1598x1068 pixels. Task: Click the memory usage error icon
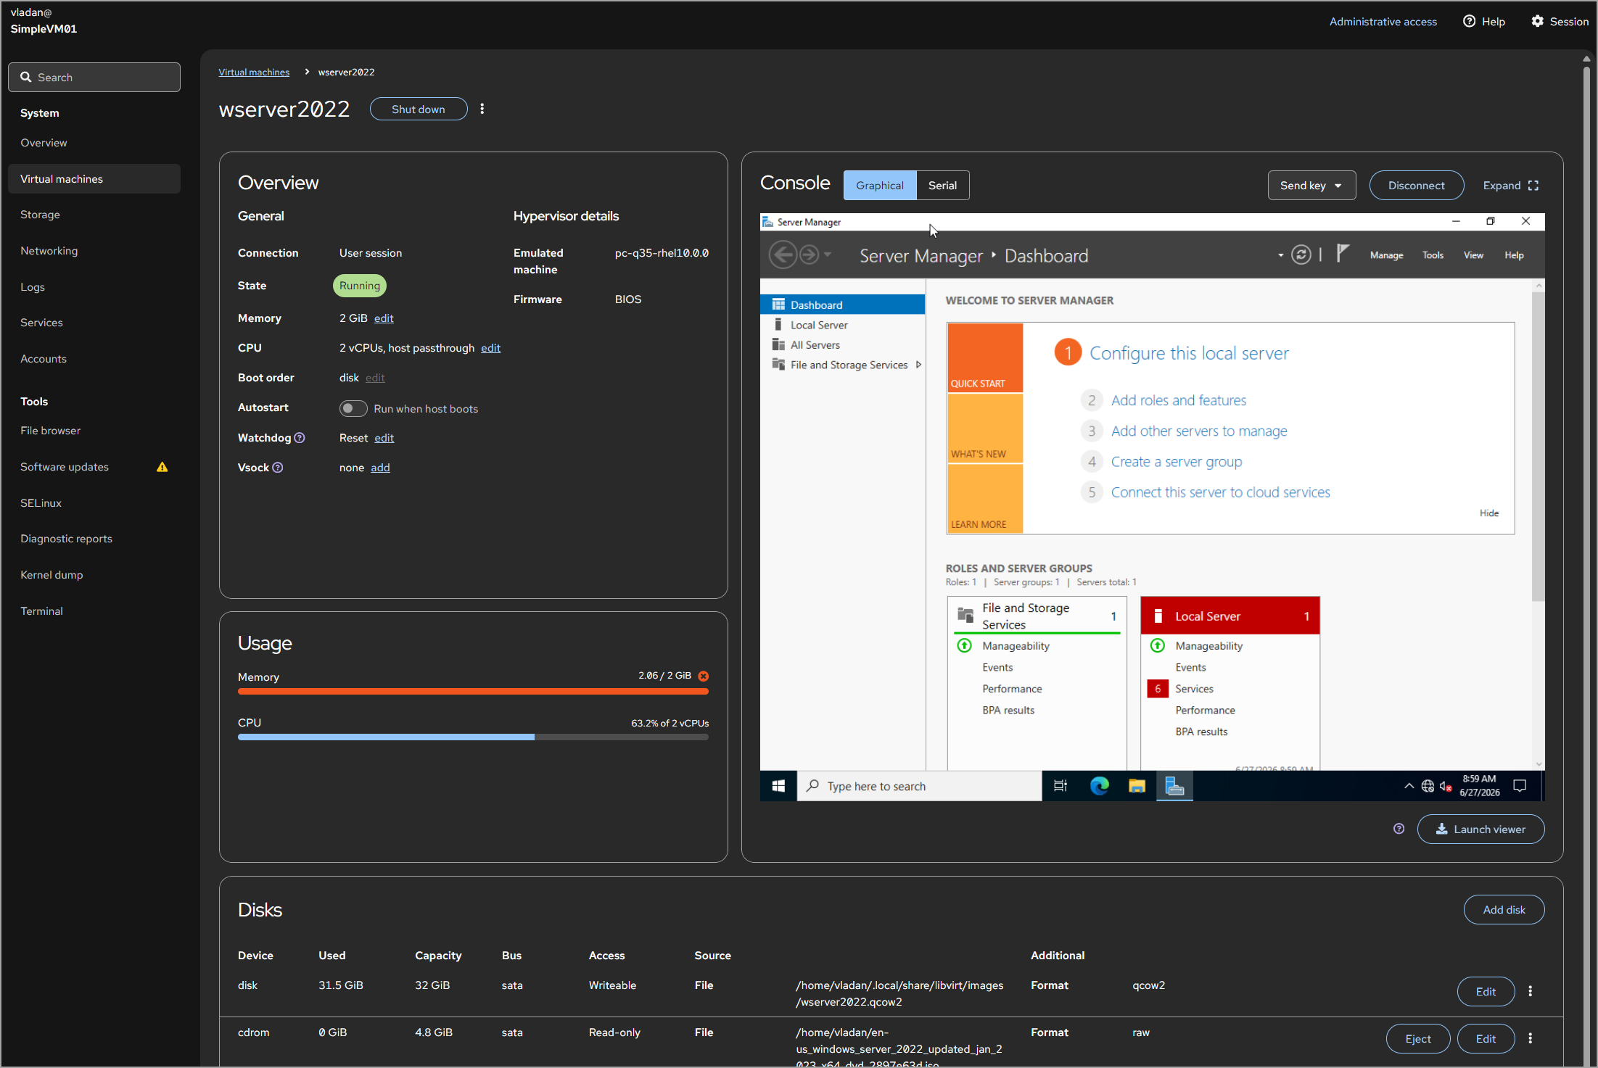pyautogui.click(x=704, y=676)
